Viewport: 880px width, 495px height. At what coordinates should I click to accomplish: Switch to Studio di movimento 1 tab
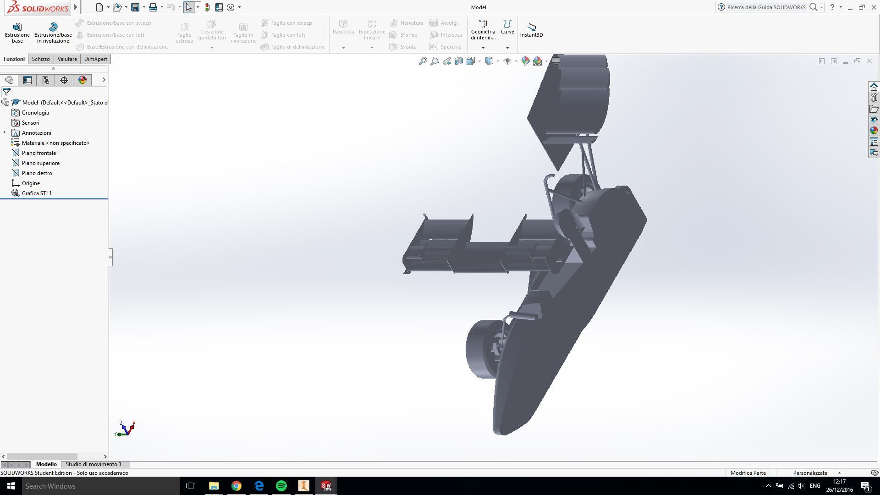pos(93,464)
